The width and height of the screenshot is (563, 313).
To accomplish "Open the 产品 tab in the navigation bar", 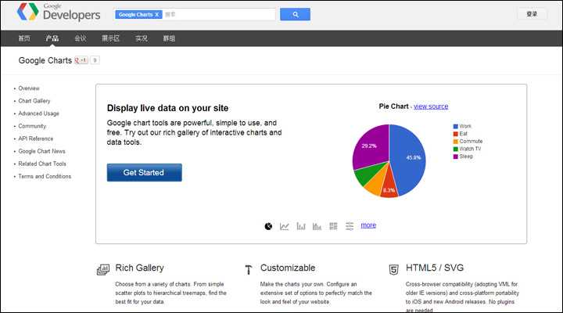I will [x=52, y=38].
